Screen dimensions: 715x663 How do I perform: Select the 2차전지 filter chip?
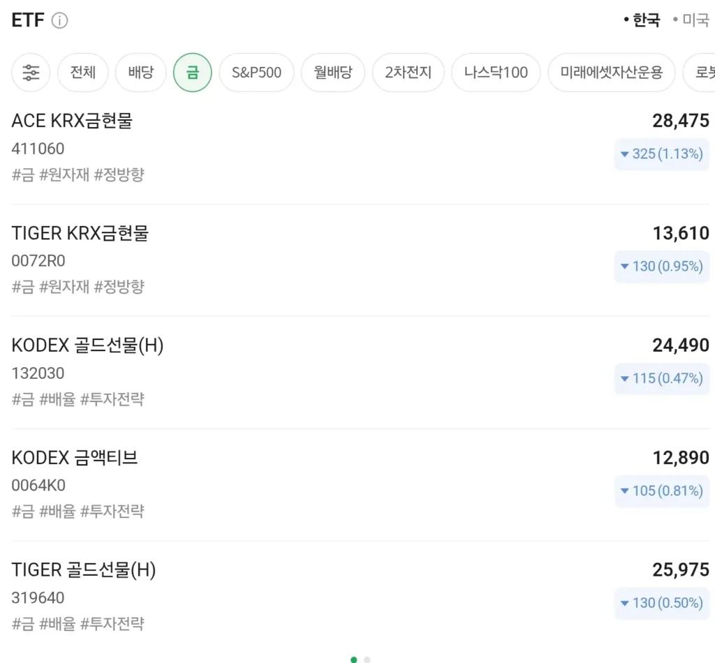pos(408,72)
